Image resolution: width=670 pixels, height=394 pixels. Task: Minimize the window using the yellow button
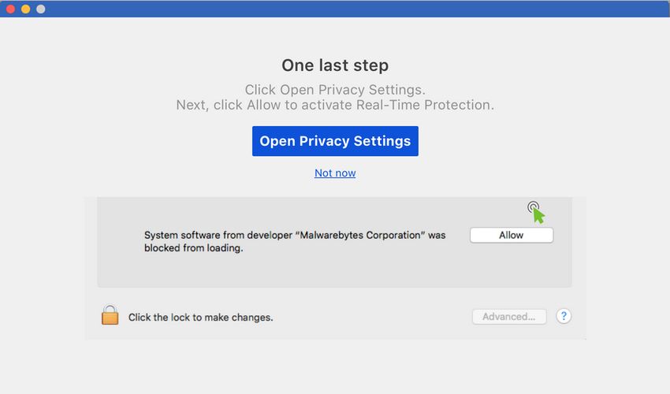pos(26,9)
